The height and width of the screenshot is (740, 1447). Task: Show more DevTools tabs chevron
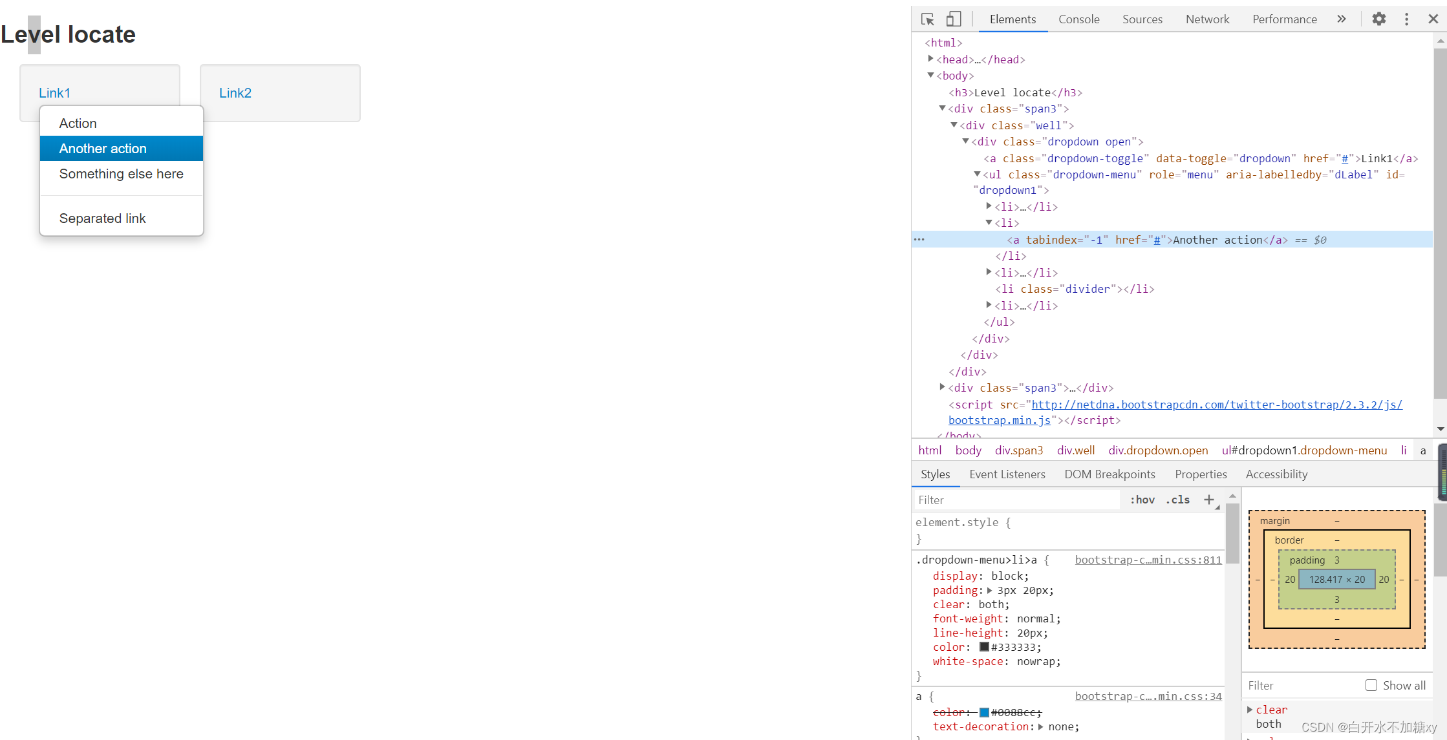pos(1342,19)
